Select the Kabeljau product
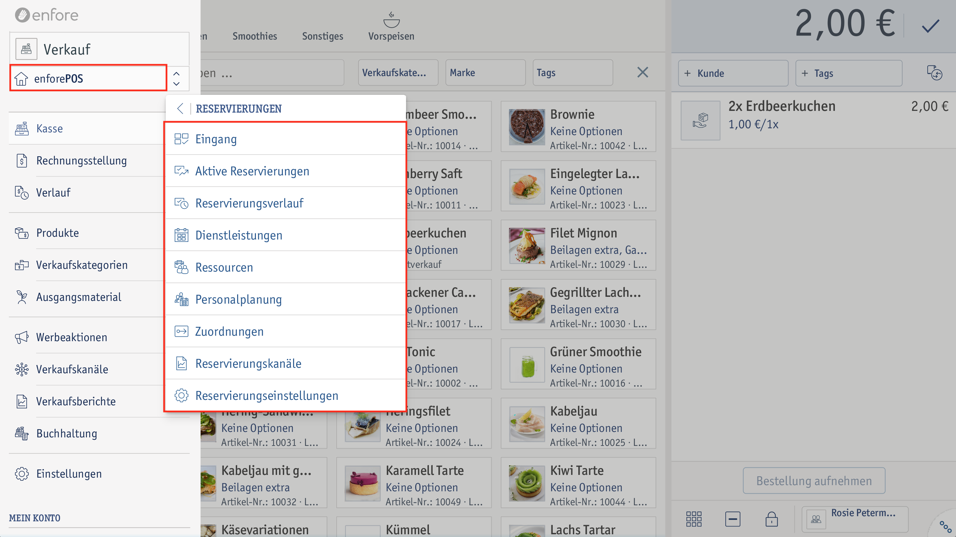 pyautogui.click(x=578, y=423)
